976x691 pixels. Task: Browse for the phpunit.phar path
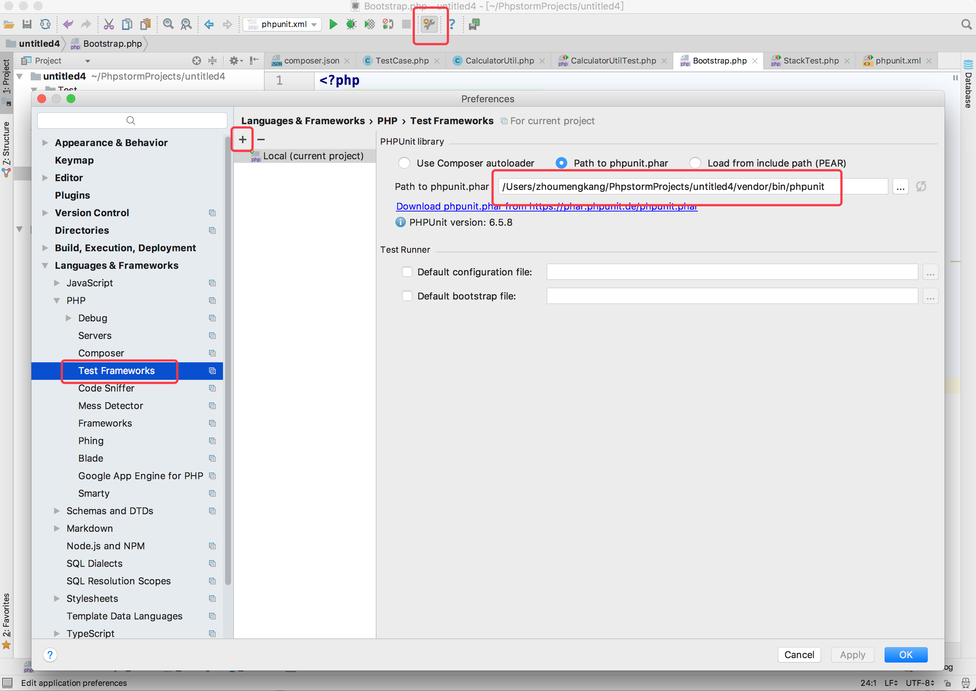(x=901, y=186)
